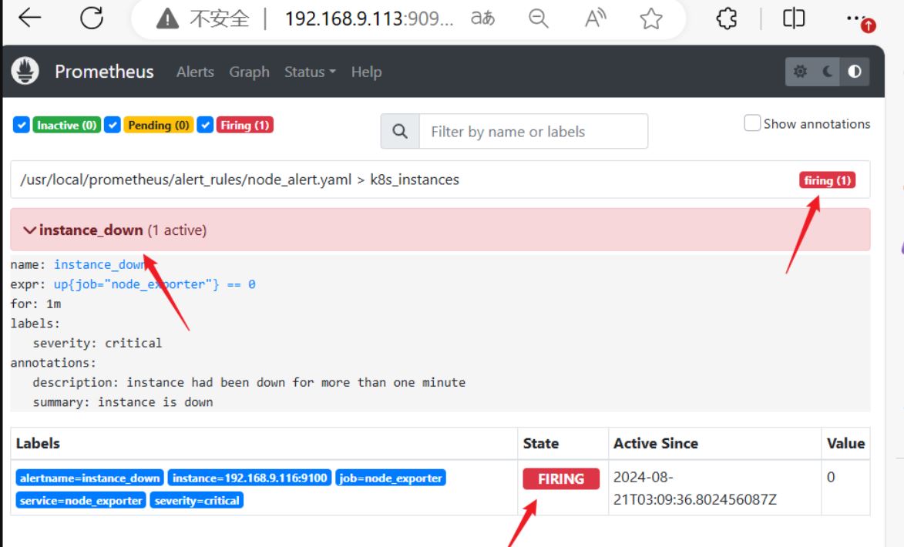This screenshot has width=904, height=547.
Task: Open the Alerts nav item
Action: tap(195, 72)
